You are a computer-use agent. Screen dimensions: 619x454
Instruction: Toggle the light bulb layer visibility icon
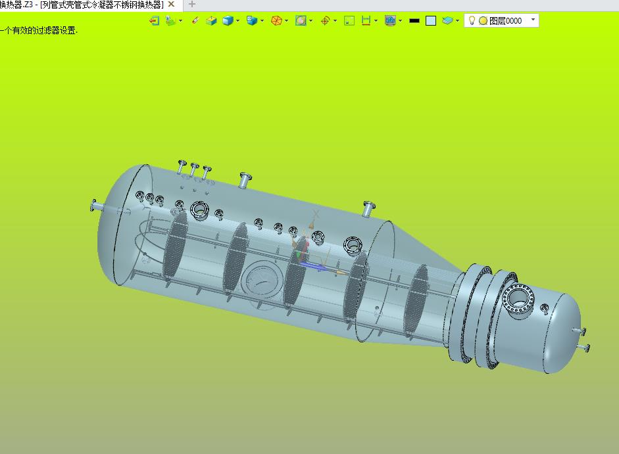472,20
